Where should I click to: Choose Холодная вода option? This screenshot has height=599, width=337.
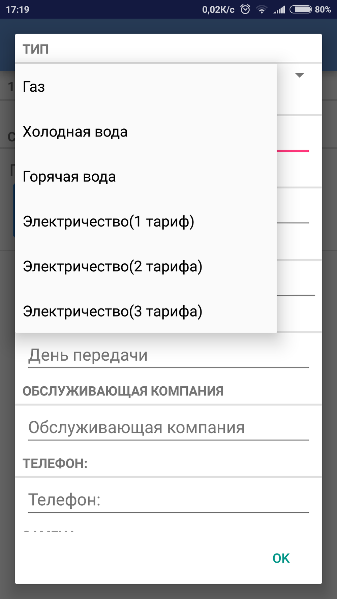pyautogui.click(x=75, y=132)
